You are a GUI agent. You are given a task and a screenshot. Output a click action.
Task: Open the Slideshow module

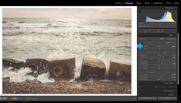[x=158, y=3]
